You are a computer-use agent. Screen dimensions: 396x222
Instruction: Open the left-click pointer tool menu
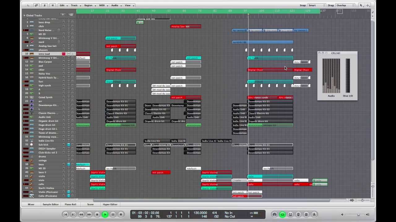[x=361, y=5]
